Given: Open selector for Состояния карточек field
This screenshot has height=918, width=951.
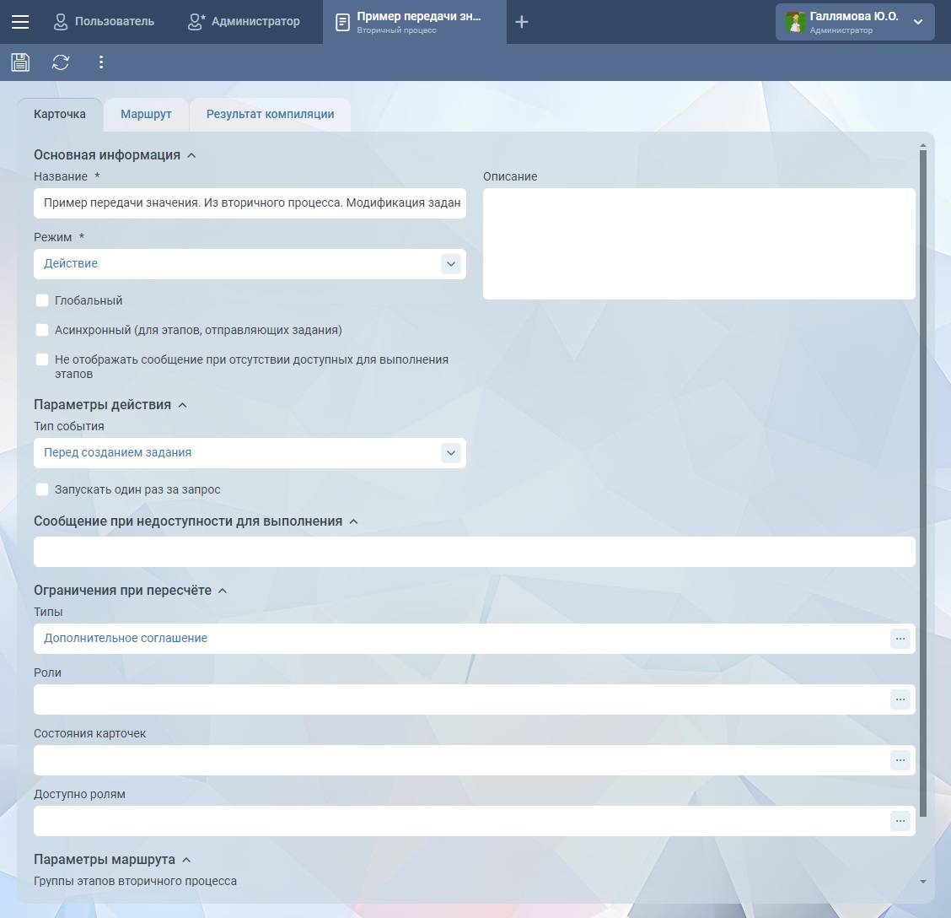Looking at the screenshot, I should (900, 760).
